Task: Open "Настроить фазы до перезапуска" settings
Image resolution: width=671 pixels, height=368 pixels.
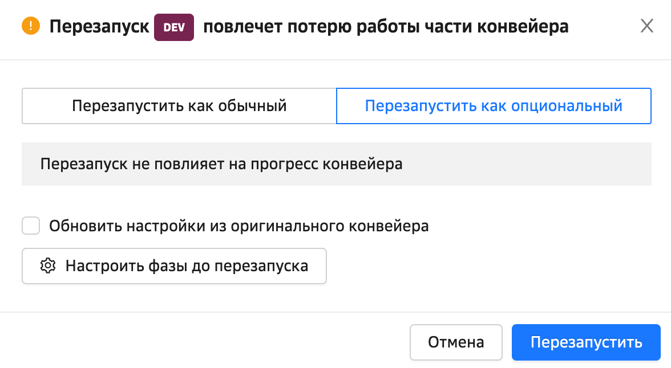Action: (174, 266)
